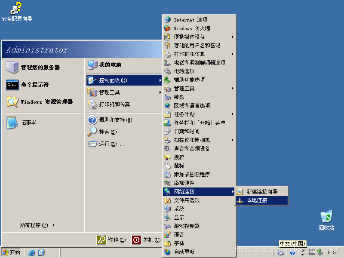Viewport: 344px width, 258px height.
Task: Click the 声音和音频设备 speaker icon
Action: [x=167, y=149]
